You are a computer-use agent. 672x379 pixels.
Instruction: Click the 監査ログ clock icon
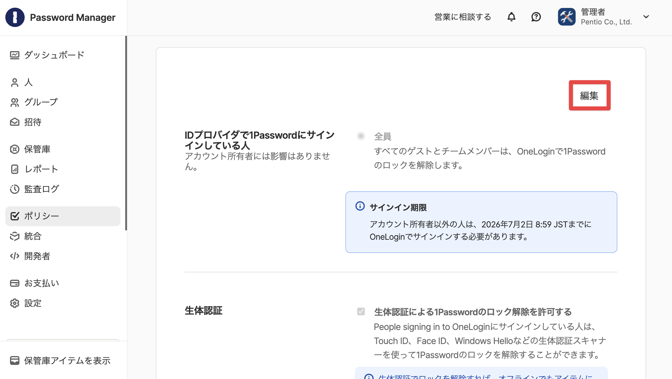[15, 189]
